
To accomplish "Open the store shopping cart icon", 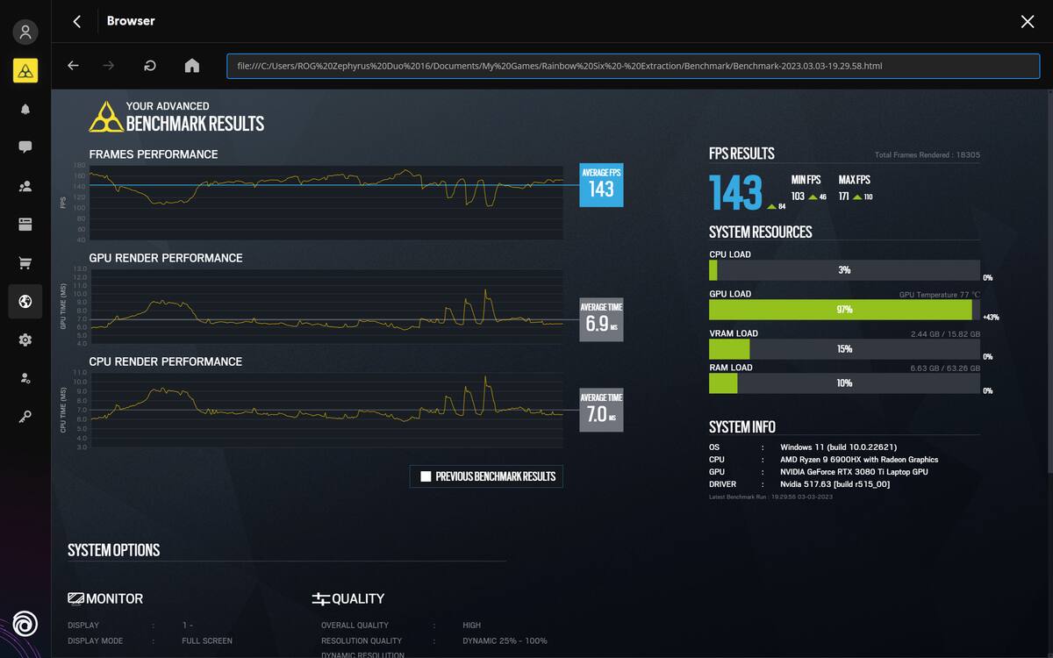I will pos(25,263).
